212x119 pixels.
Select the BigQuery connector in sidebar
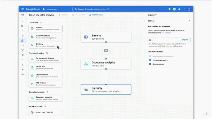(45, 45)
